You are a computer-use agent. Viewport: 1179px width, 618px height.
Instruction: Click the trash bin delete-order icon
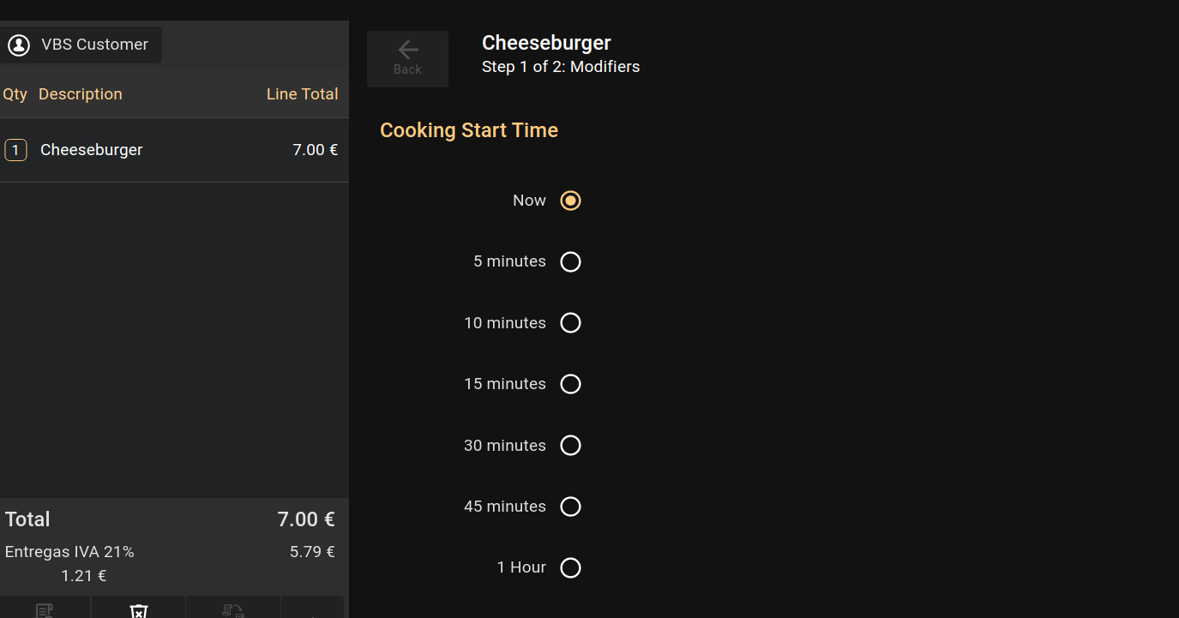(x=139, y=610)
